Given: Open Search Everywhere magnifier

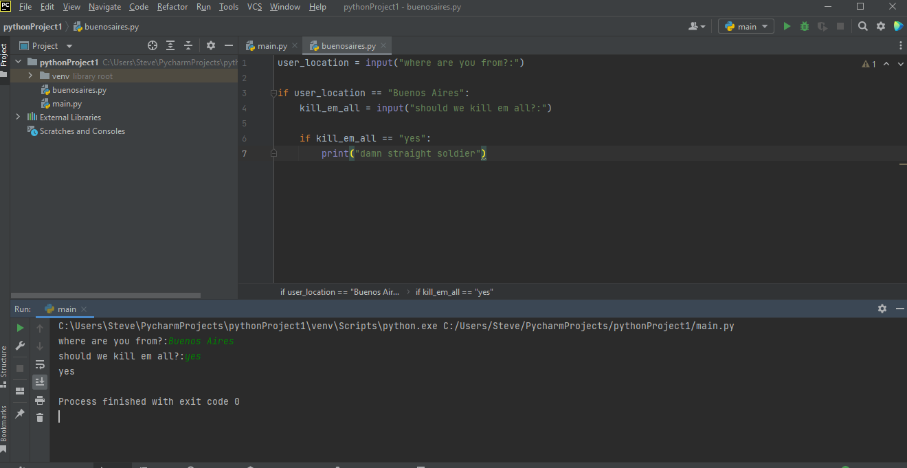Looking at the screenshot, I should pyautogui.click(x=864, y=27).
